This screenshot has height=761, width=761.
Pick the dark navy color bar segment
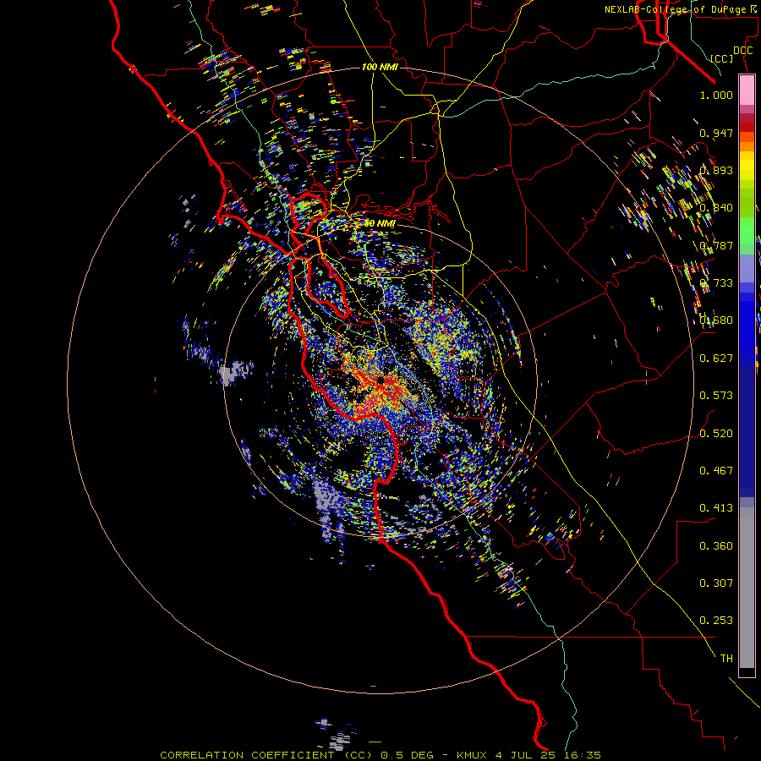[747, 432]
